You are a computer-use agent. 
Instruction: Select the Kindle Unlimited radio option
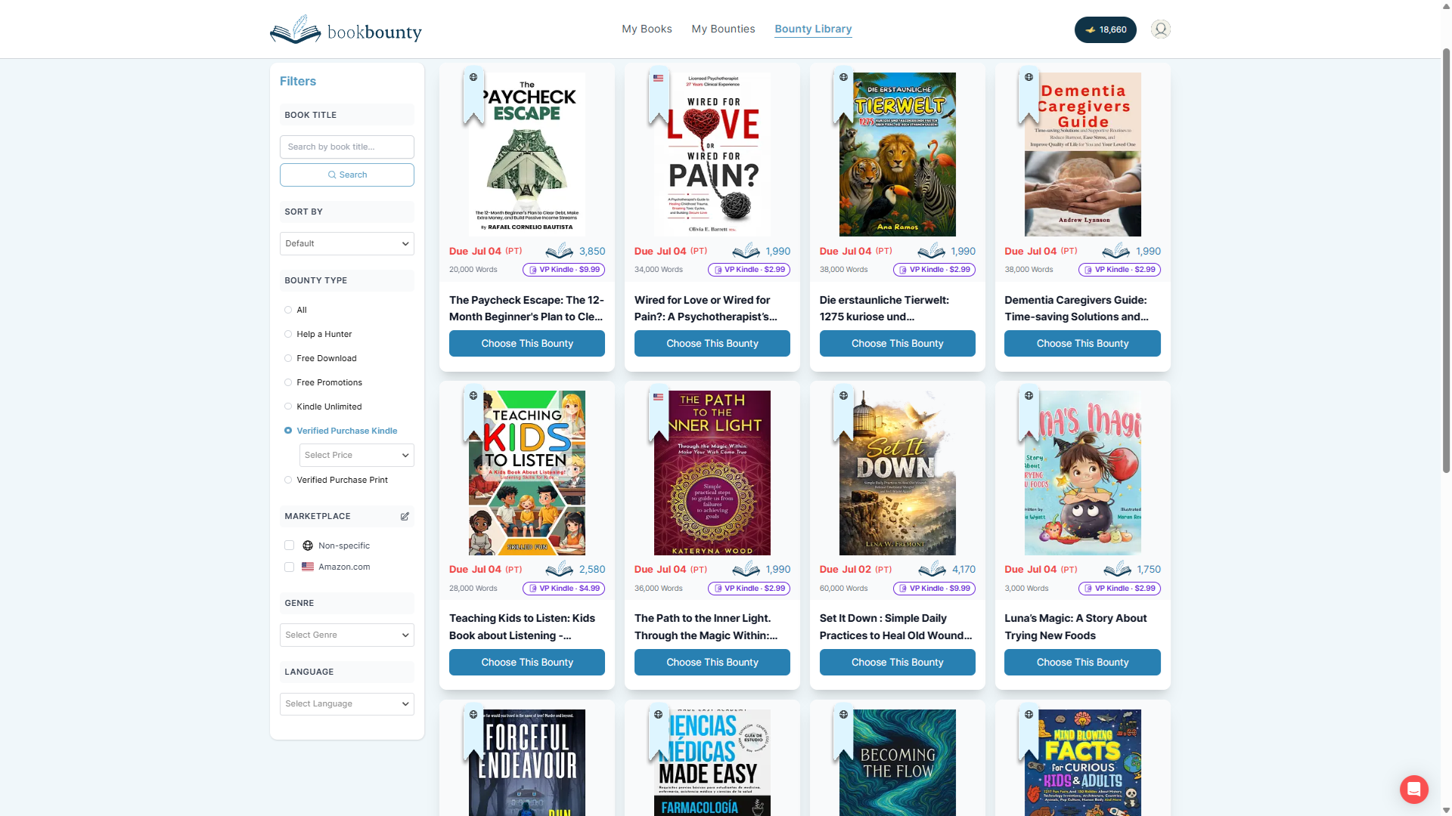(288, 406)
